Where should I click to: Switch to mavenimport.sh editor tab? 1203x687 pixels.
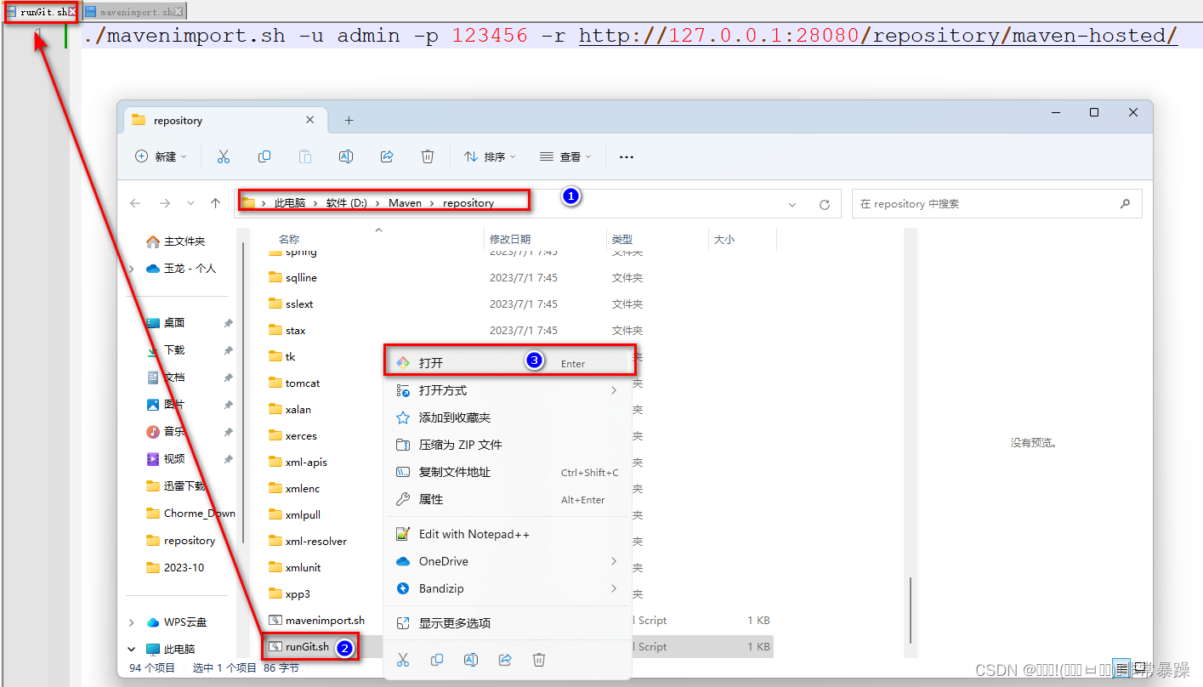click(x=134, y=12)
